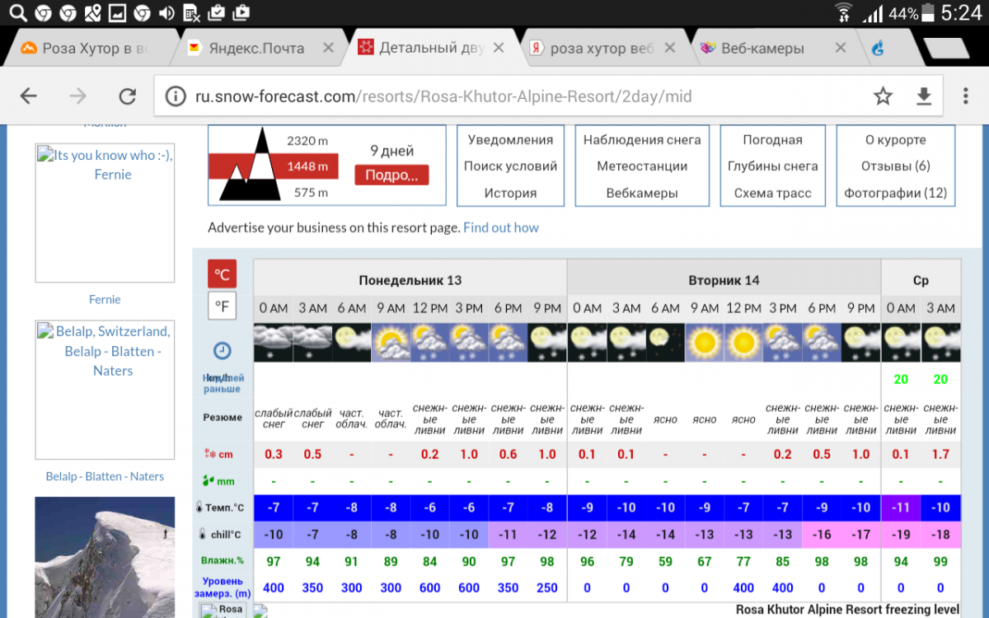
Task: Tap the Maps notification icon
Action: 92,13
